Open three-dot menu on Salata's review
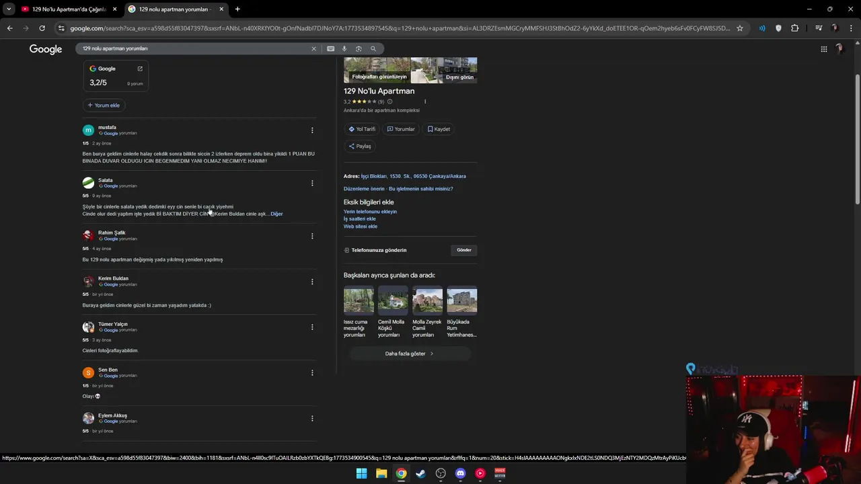861x484 pixels. click(311, 183)
